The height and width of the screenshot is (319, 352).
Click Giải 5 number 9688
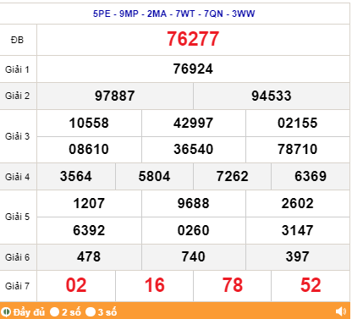pyautogui.click(x=193, y=204)
